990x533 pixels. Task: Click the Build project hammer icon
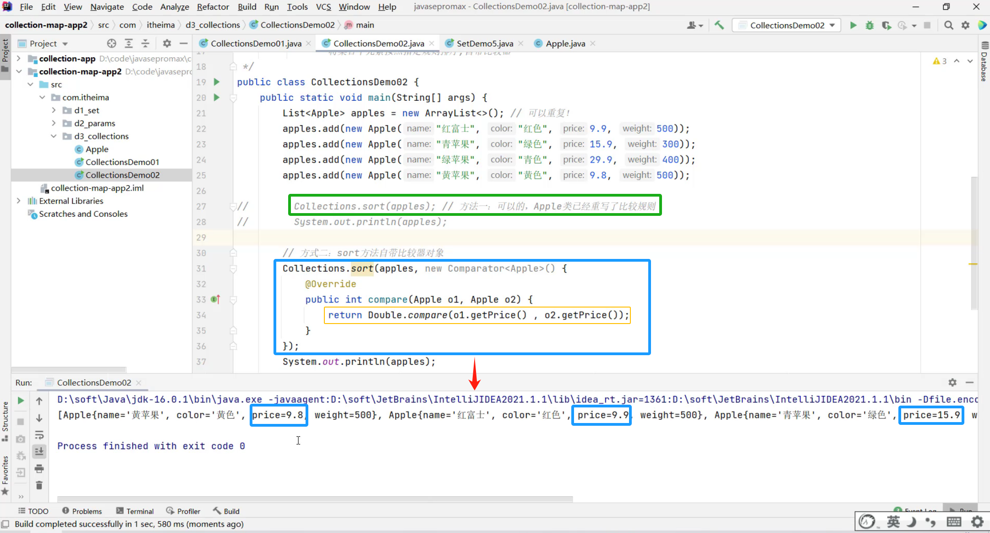[x=719, y=25]
